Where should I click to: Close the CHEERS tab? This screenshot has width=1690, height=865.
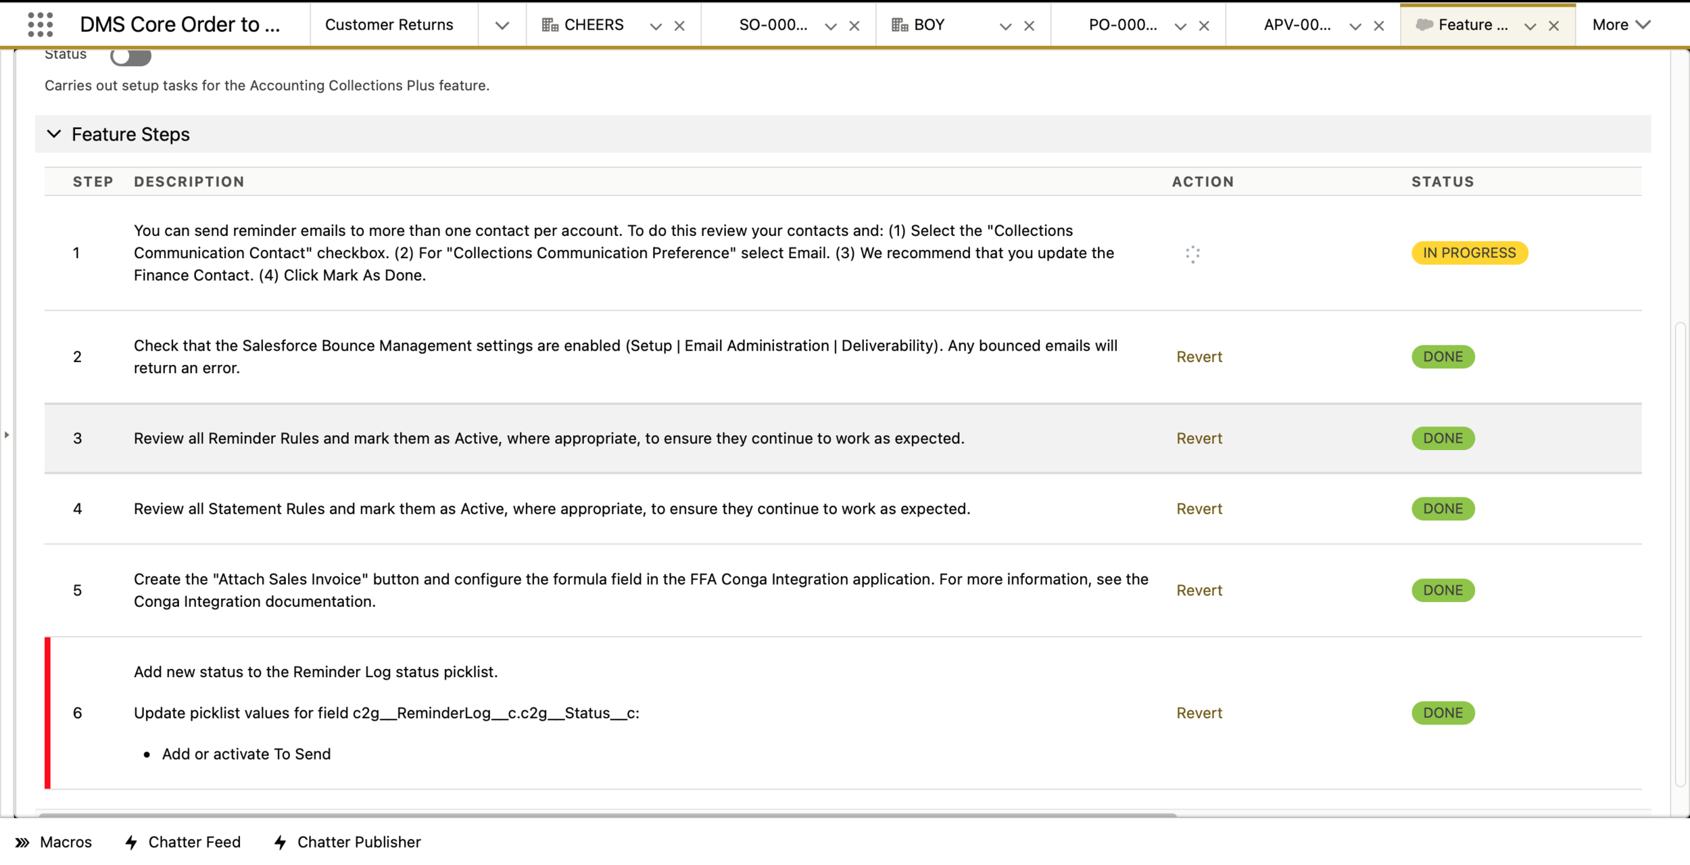[x=679, y=26]
